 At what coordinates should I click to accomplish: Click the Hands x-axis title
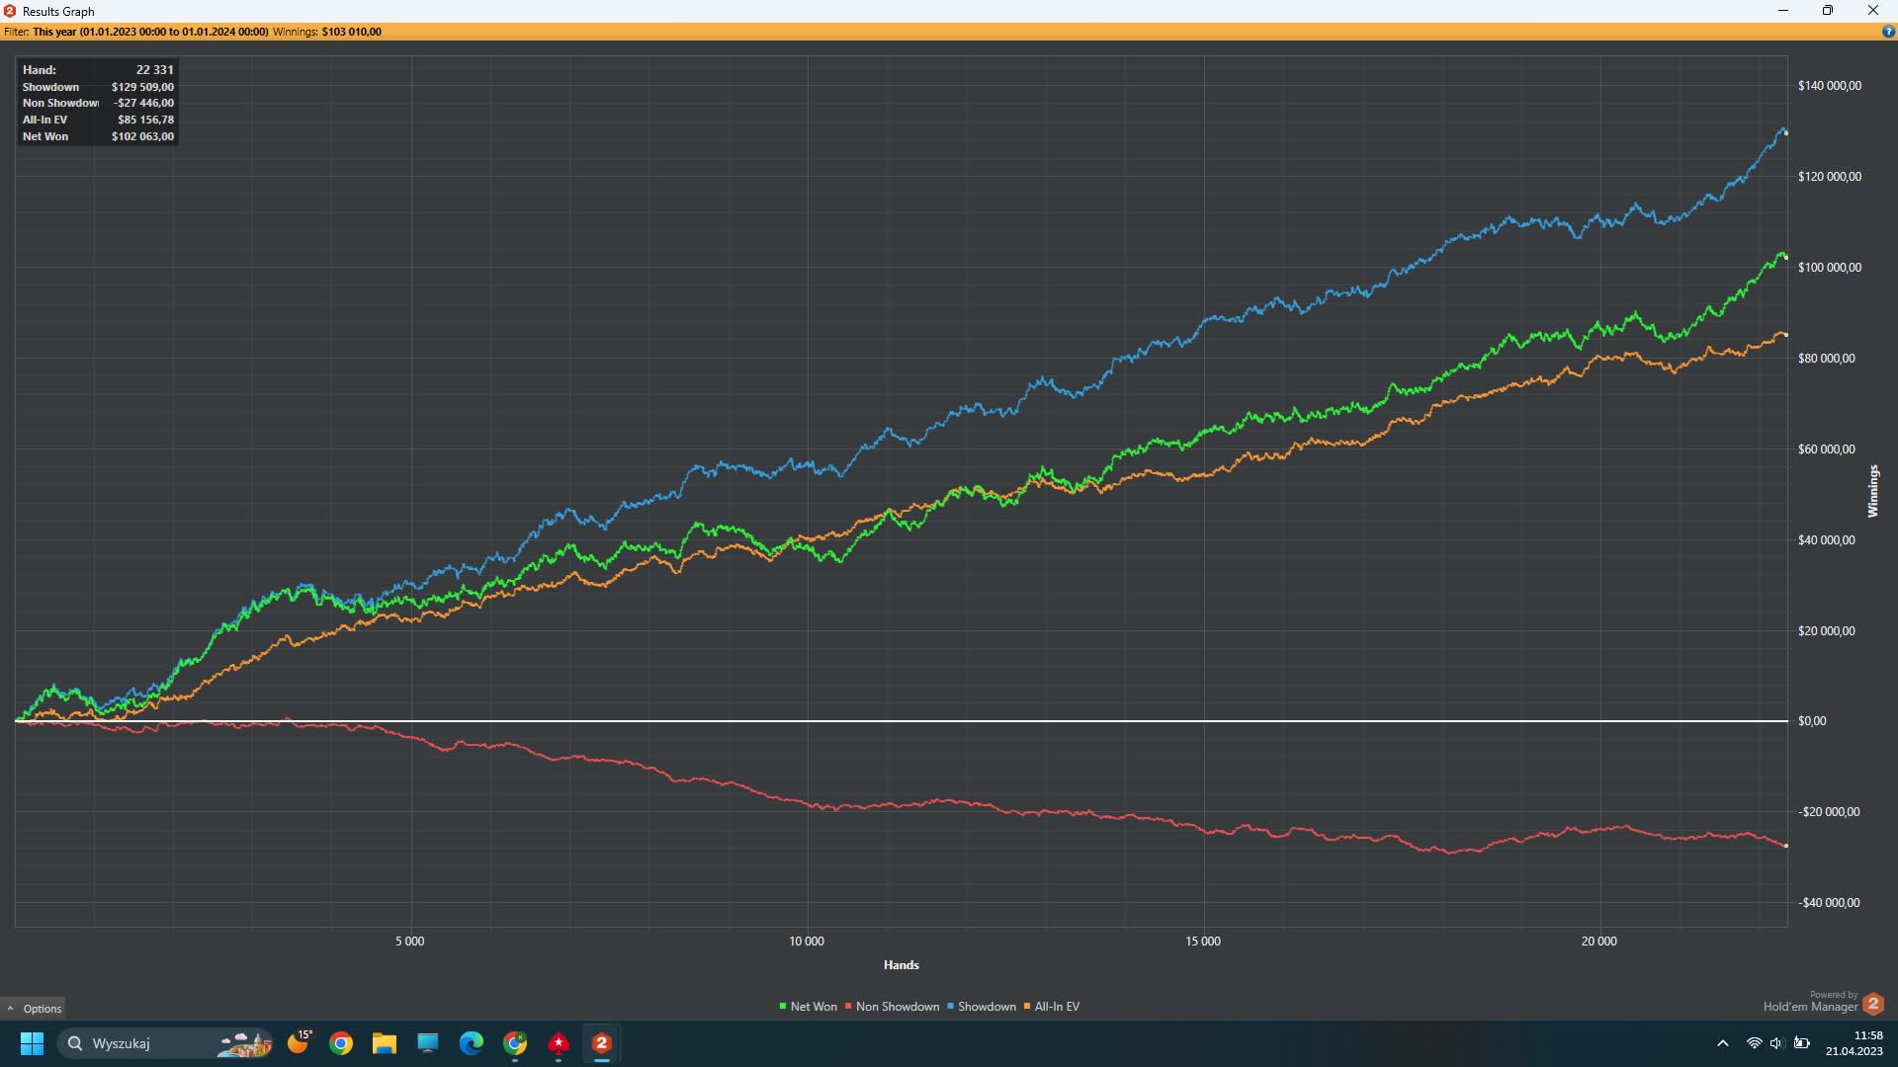(x=902, y=965)
